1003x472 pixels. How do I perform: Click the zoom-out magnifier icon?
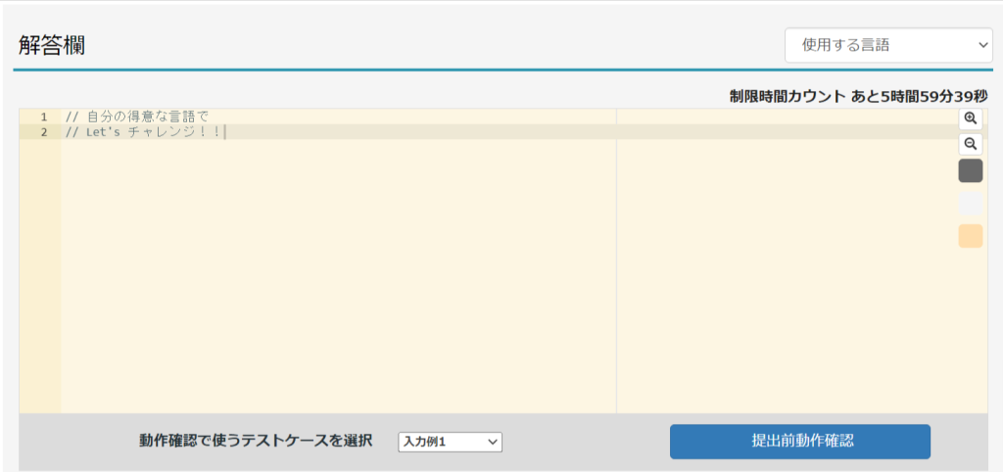click(x=970, y=144)
